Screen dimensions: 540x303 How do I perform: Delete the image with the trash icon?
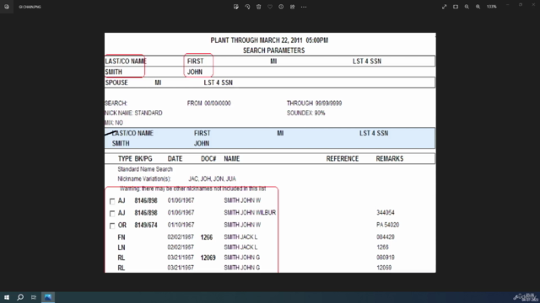pos(259,7)
